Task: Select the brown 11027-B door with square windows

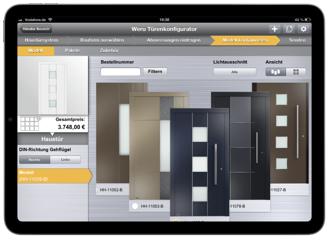Action: (289, 133)
